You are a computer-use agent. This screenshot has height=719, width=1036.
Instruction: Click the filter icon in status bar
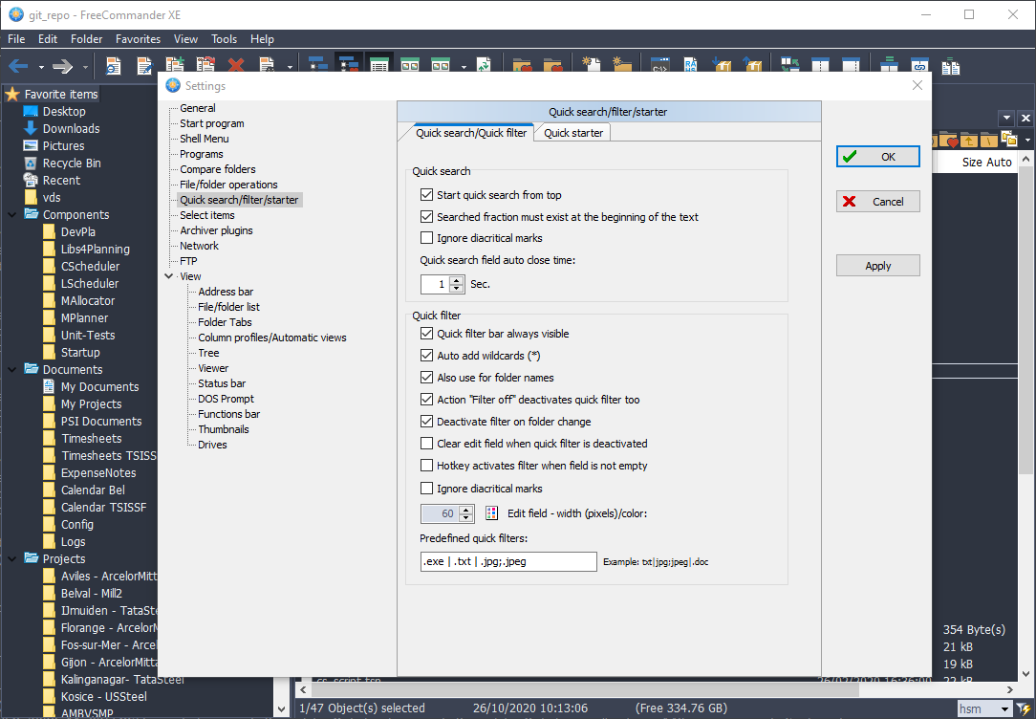tap(1024, 709)
